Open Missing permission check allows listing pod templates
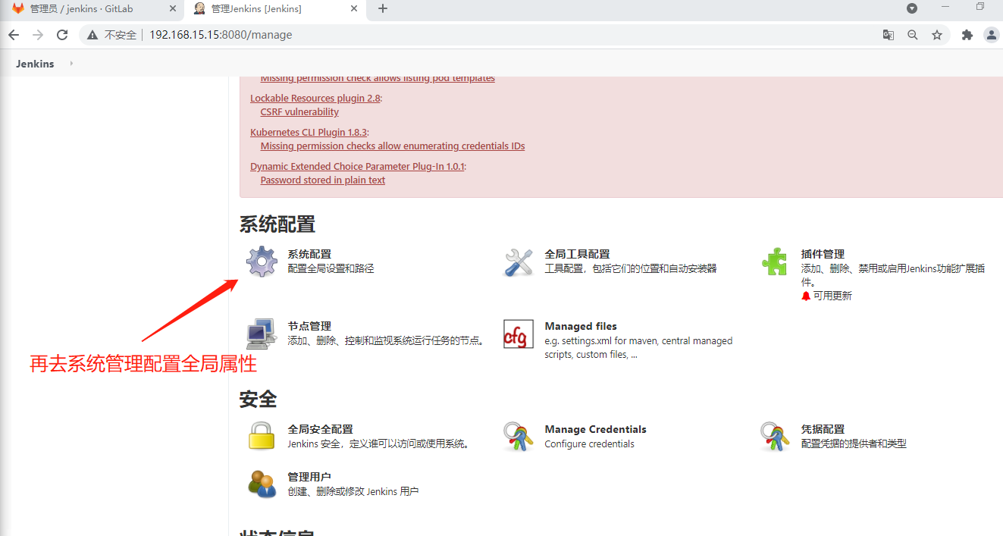This screenshot has width=1003, height=536. pyautogui.click(x=378, y=78)
